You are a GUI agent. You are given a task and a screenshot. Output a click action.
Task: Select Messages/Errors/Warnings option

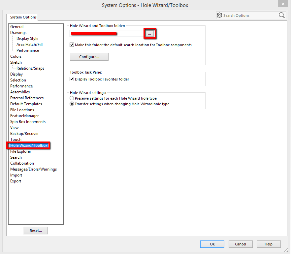34,169
